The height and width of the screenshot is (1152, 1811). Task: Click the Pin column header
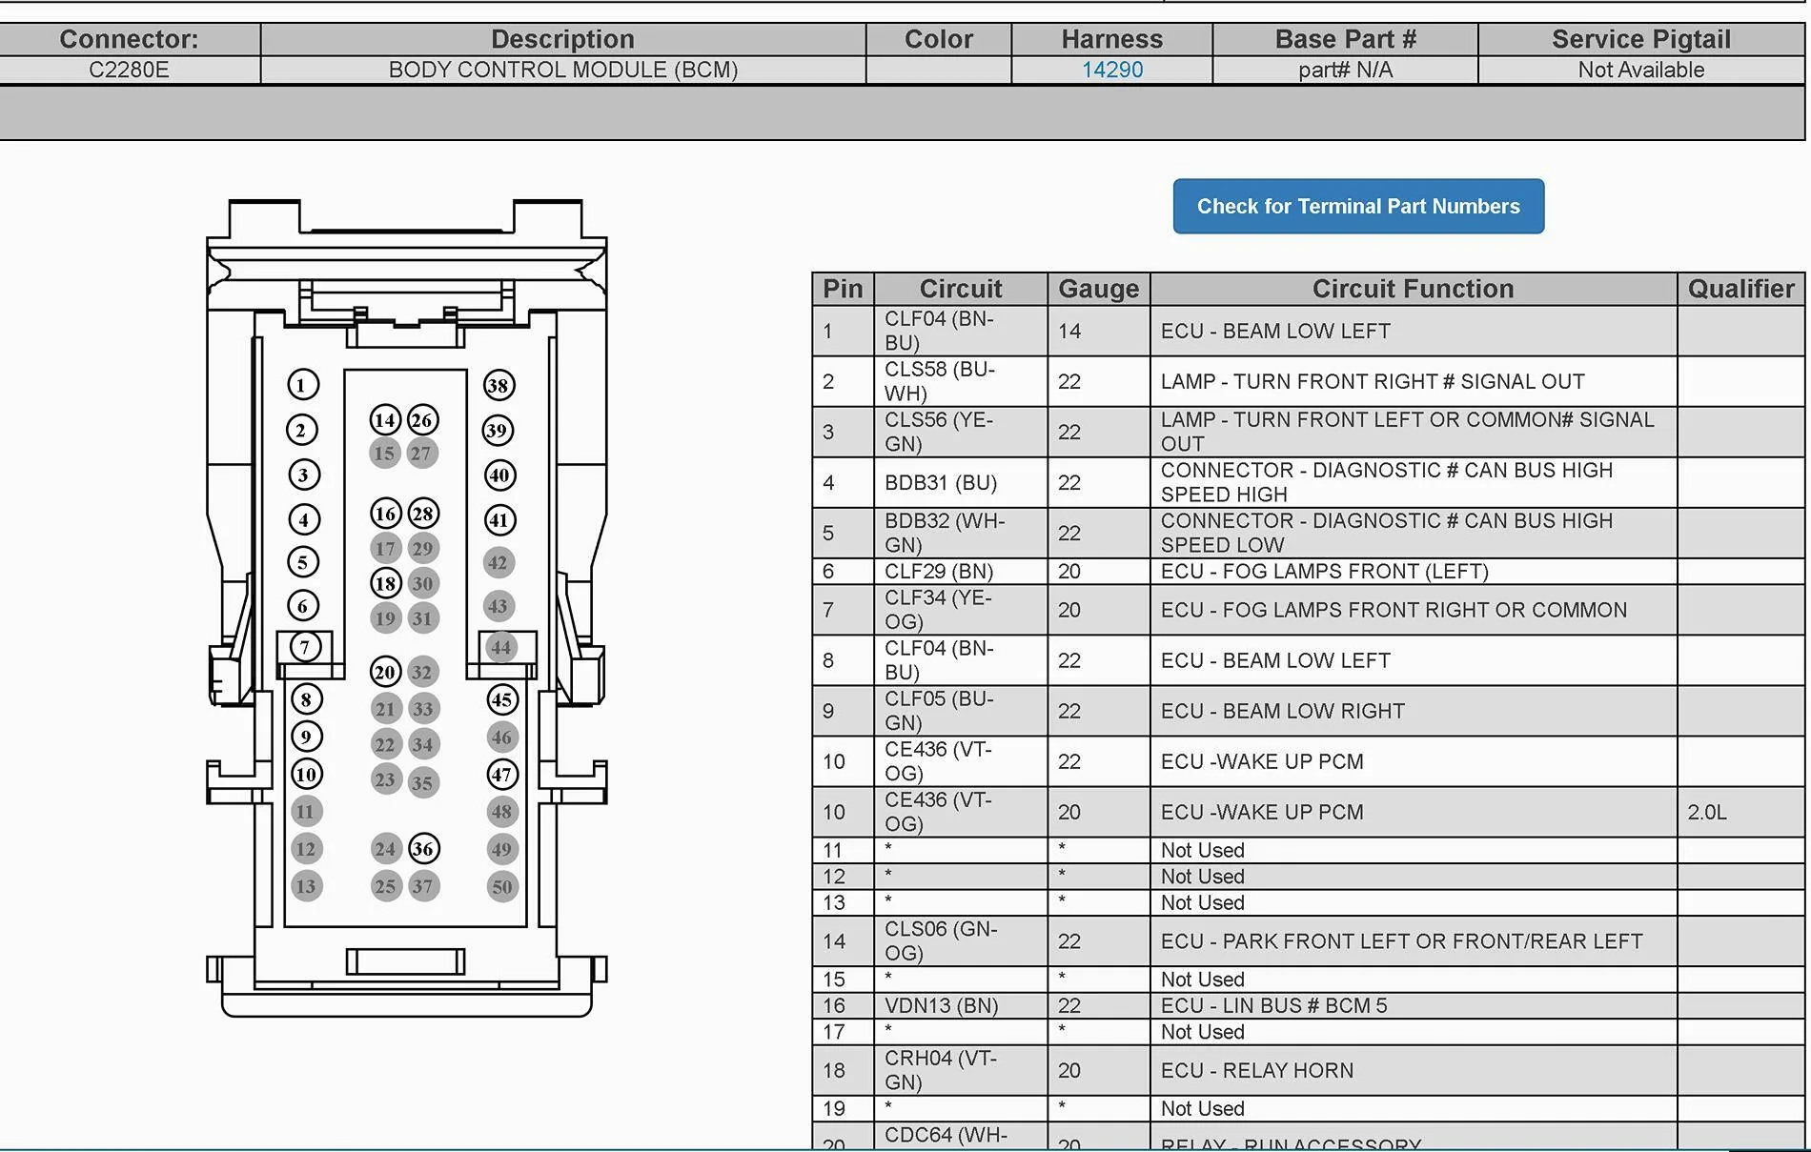coord(843,289)
